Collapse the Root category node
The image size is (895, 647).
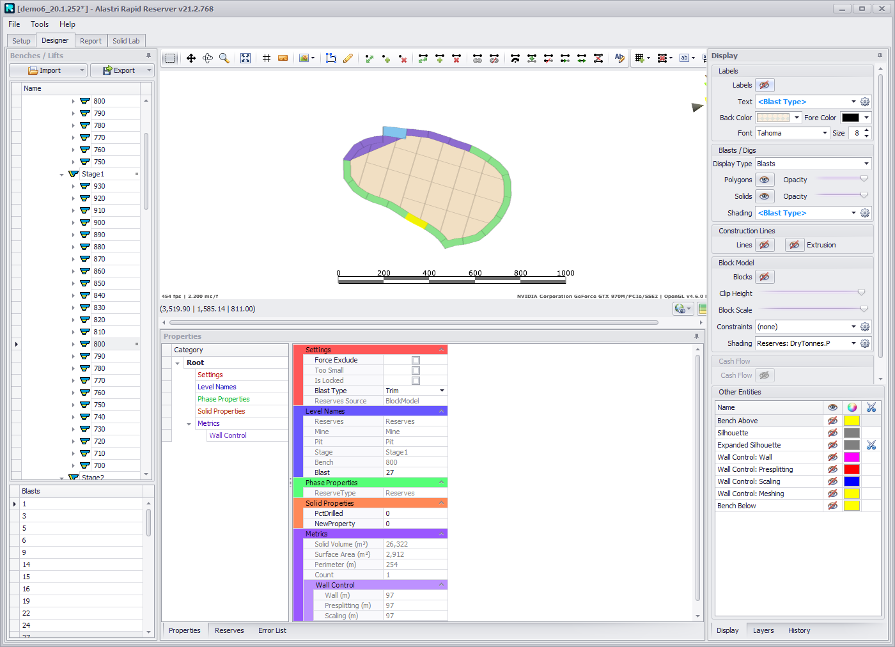(x=178, y=363)
